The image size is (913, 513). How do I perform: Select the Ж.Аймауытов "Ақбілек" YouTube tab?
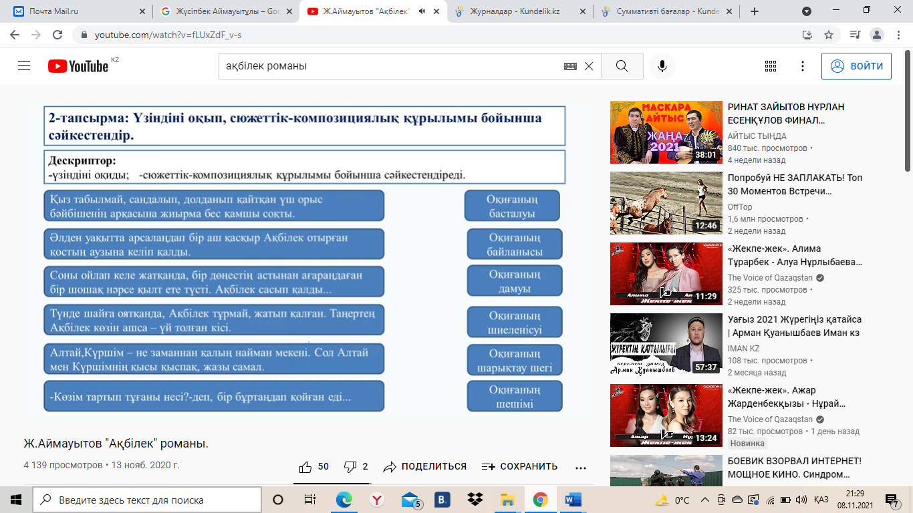tap(373, 11)
